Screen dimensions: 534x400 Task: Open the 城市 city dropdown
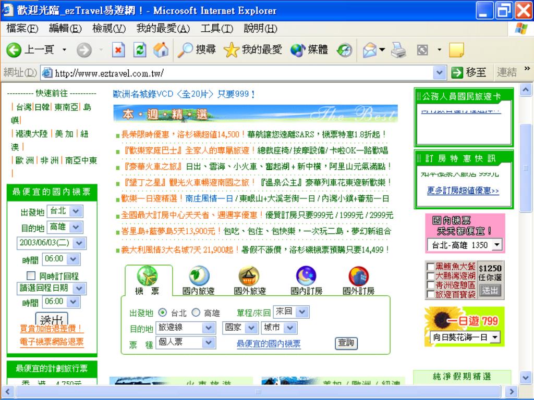[x=280, y=328]
